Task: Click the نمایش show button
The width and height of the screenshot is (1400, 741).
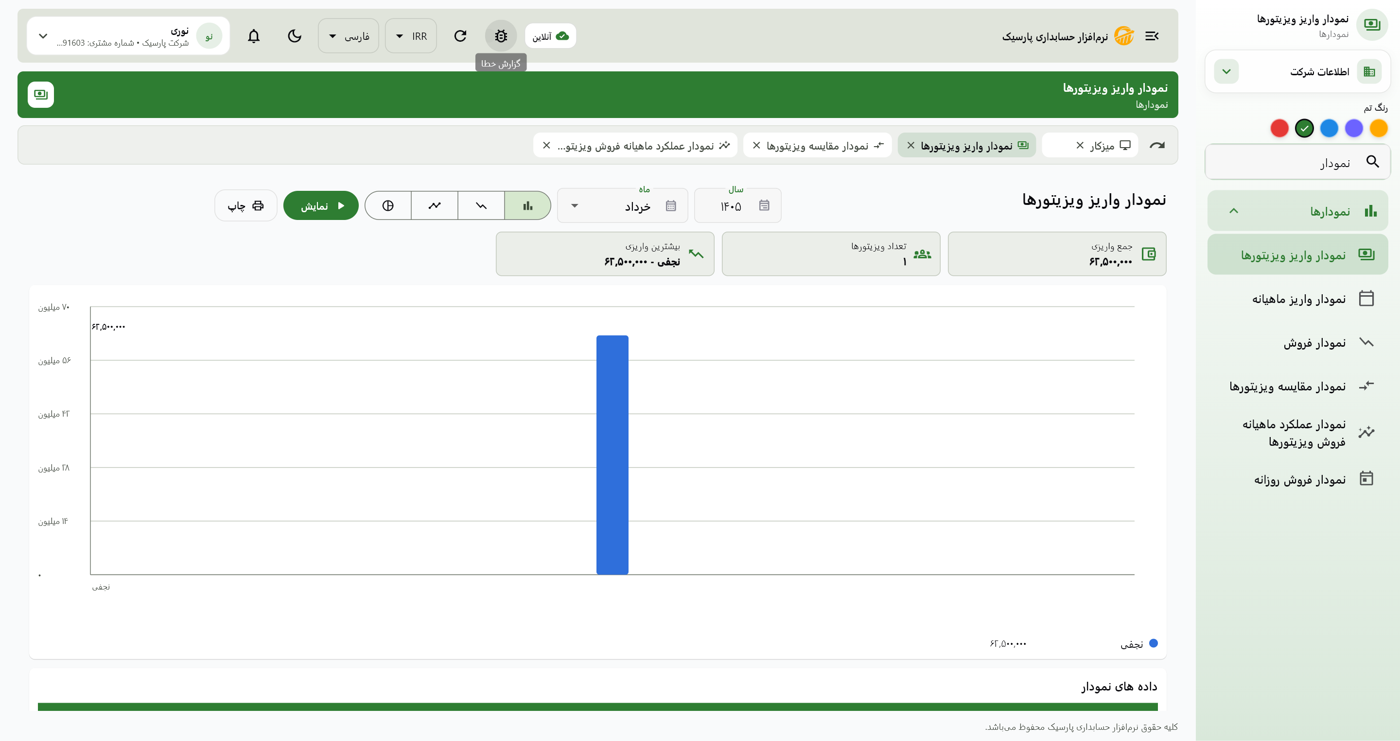Action: click(321, 205)
